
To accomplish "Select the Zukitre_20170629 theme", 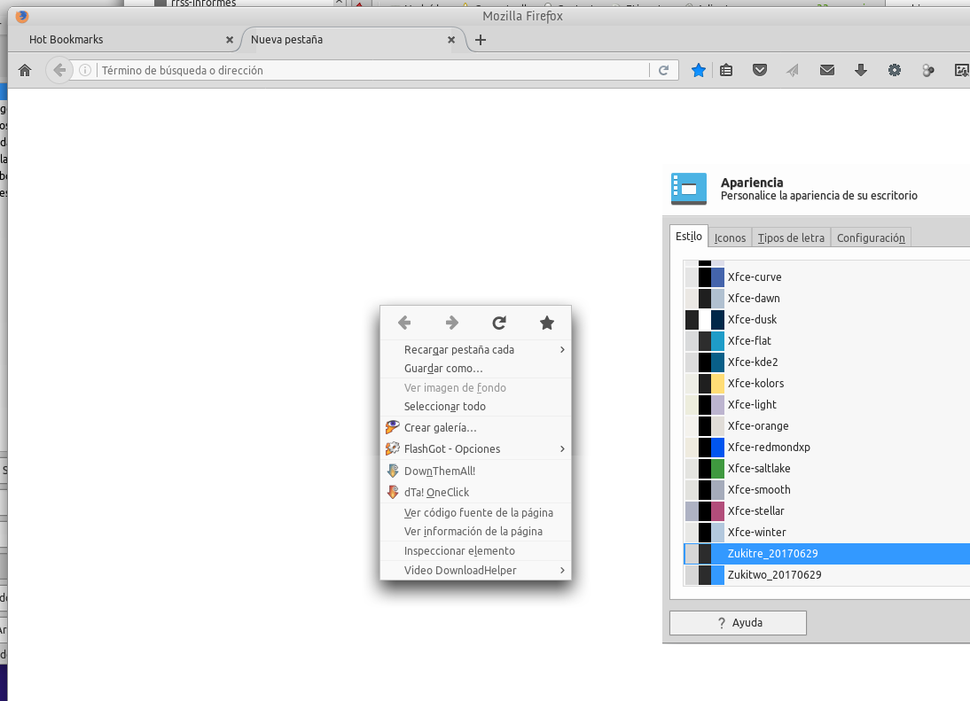I will tap(826, 553).
